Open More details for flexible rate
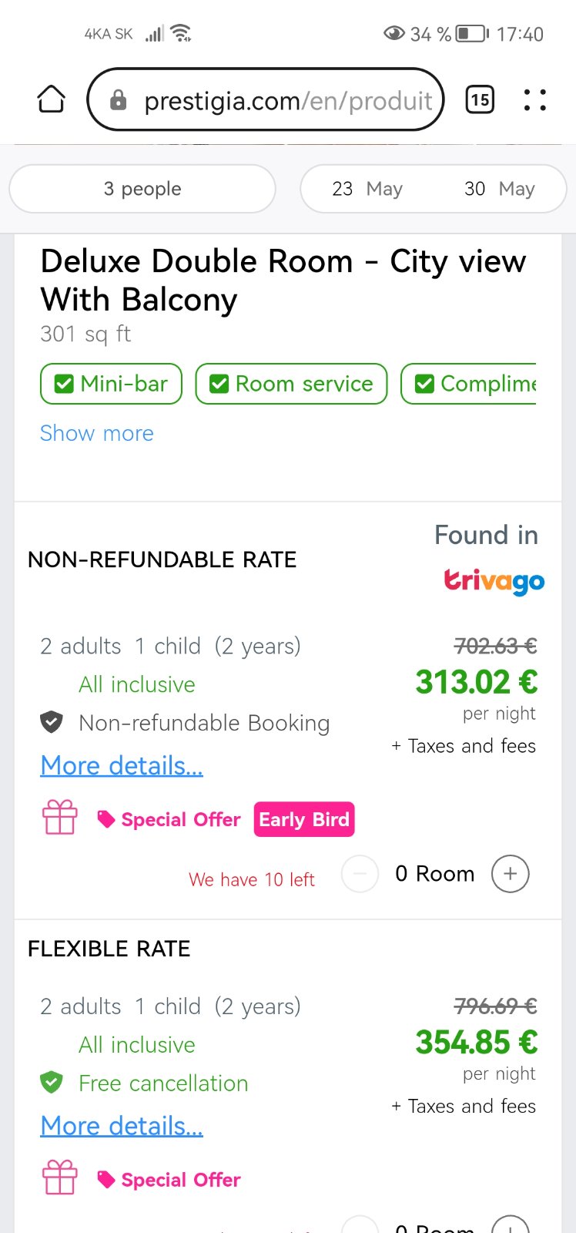 [x=122, y=1126]
